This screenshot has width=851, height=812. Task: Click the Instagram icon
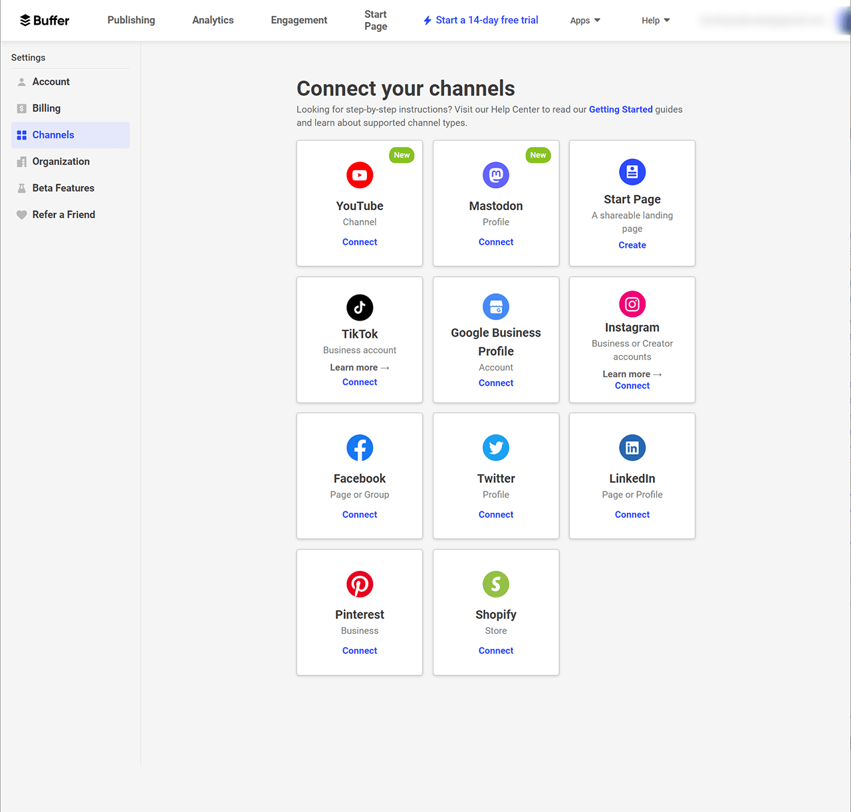click(x=632, y=304)
